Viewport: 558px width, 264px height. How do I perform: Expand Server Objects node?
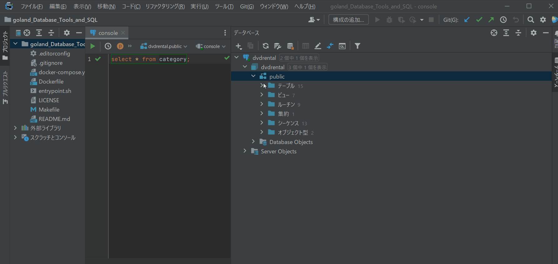[245, 151]
